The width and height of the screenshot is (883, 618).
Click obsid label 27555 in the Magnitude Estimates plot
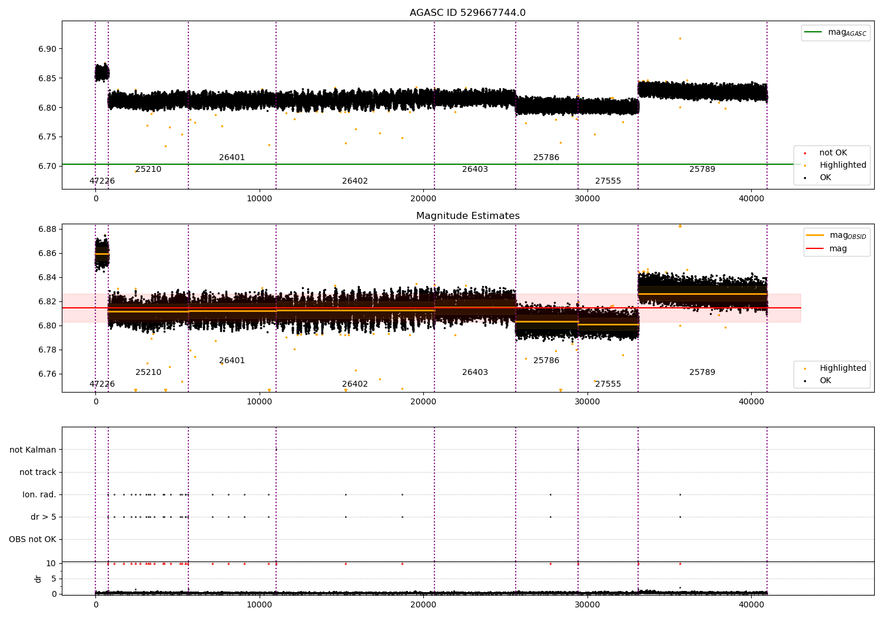(x=608, y=384)
